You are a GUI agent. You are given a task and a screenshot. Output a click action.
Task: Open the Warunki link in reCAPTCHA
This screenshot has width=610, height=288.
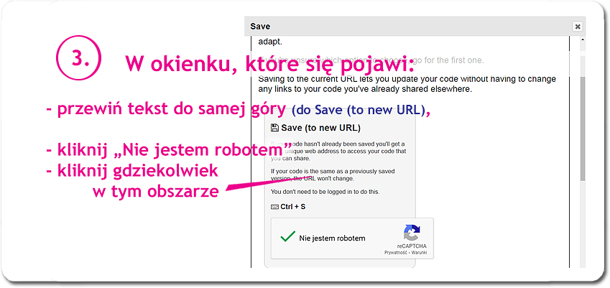[420, 253]
